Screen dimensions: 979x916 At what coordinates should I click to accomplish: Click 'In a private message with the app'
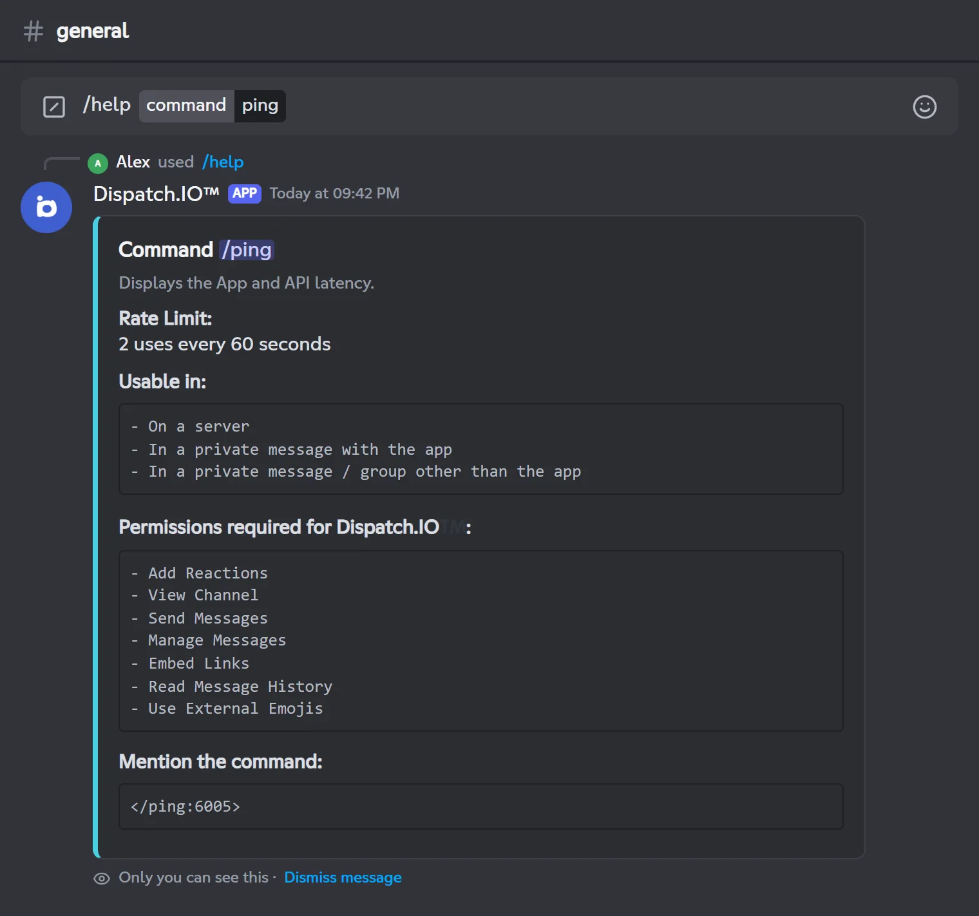coord(291,450)
